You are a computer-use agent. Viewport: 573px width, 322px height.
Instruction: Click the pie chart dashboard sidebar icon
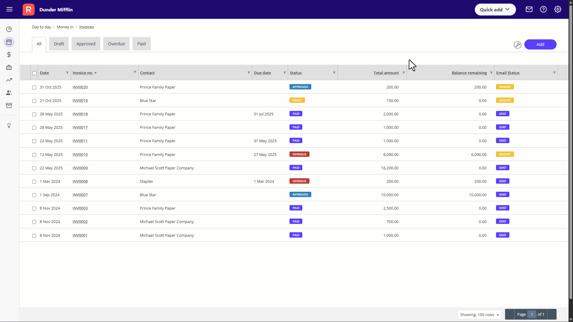9,29
